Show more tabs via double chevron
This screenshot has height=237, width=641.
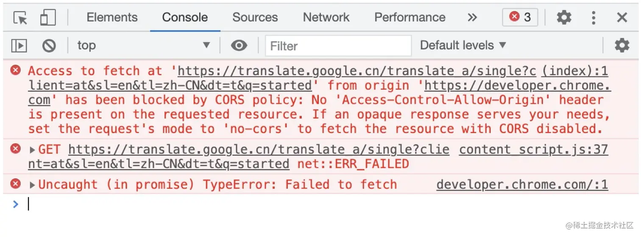tap(472, 17)
